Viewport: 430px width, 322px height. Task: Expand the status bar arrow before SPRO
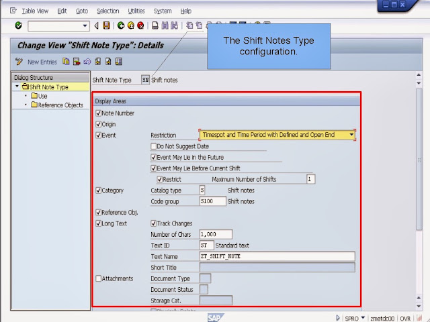coord(338,318)
